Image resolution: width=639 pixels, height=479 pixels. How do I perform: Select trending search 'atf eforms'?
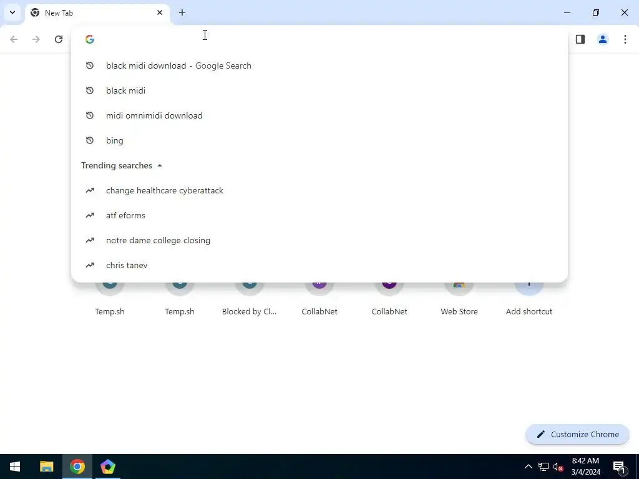tap(319, 215)
